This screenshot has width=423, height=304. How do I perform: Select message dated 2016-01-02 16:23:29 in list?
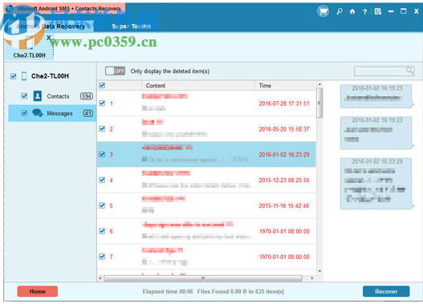coord(206,154)
